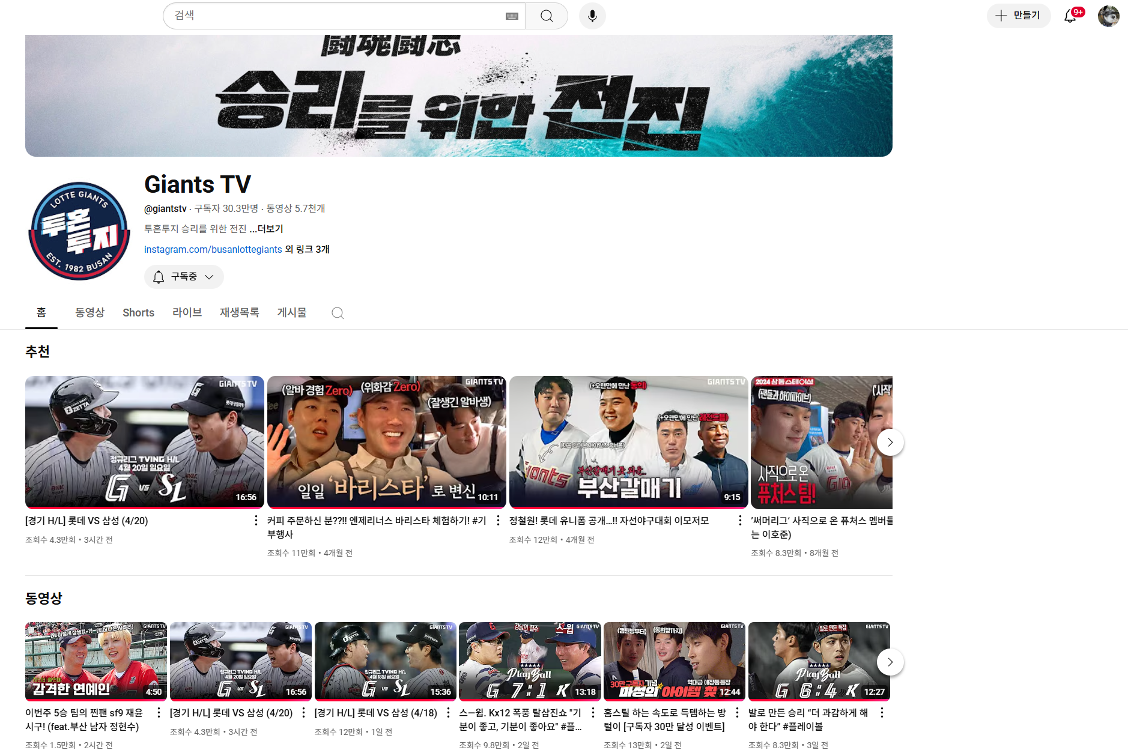Screen dimensions: 1128x756
Task: Play the 감격한 연예인 thumbnail 4:50
Action: (96, 661)
